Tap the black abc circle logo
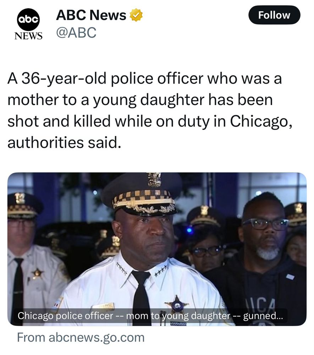Viewport: 314px width, 355px height. 28,20
